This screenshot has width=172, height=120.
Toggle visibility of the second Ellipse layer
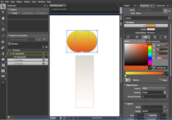click(x=43, y=64)
